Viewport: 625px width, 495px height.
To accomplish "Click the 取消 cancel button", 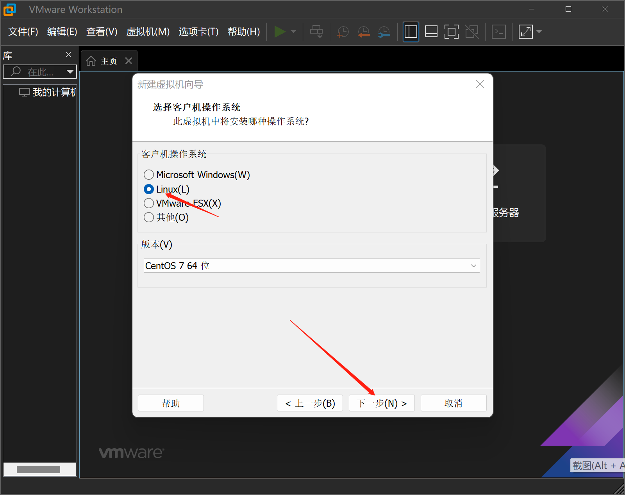I will pyautogui.click(x=454, y=403).
